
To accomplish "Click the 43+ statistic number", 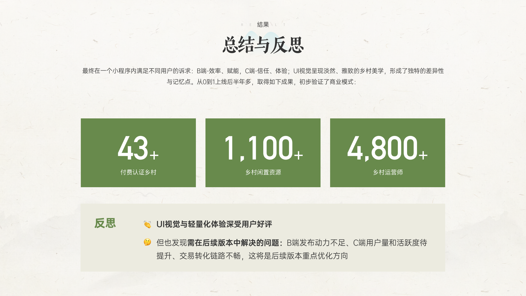I will click(x=138, y=148).
